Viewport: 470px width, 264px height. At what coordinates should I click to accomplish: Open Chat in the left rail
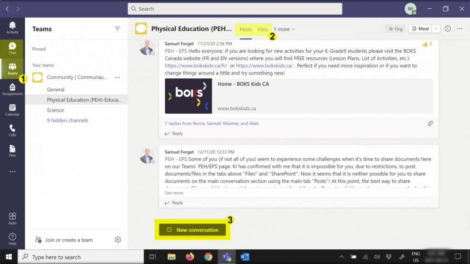12,48
